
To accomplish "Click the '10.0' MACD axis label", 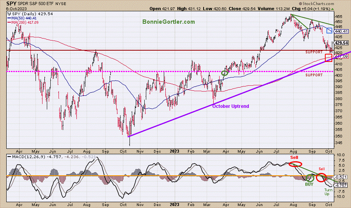I will [x=340, y=155].
